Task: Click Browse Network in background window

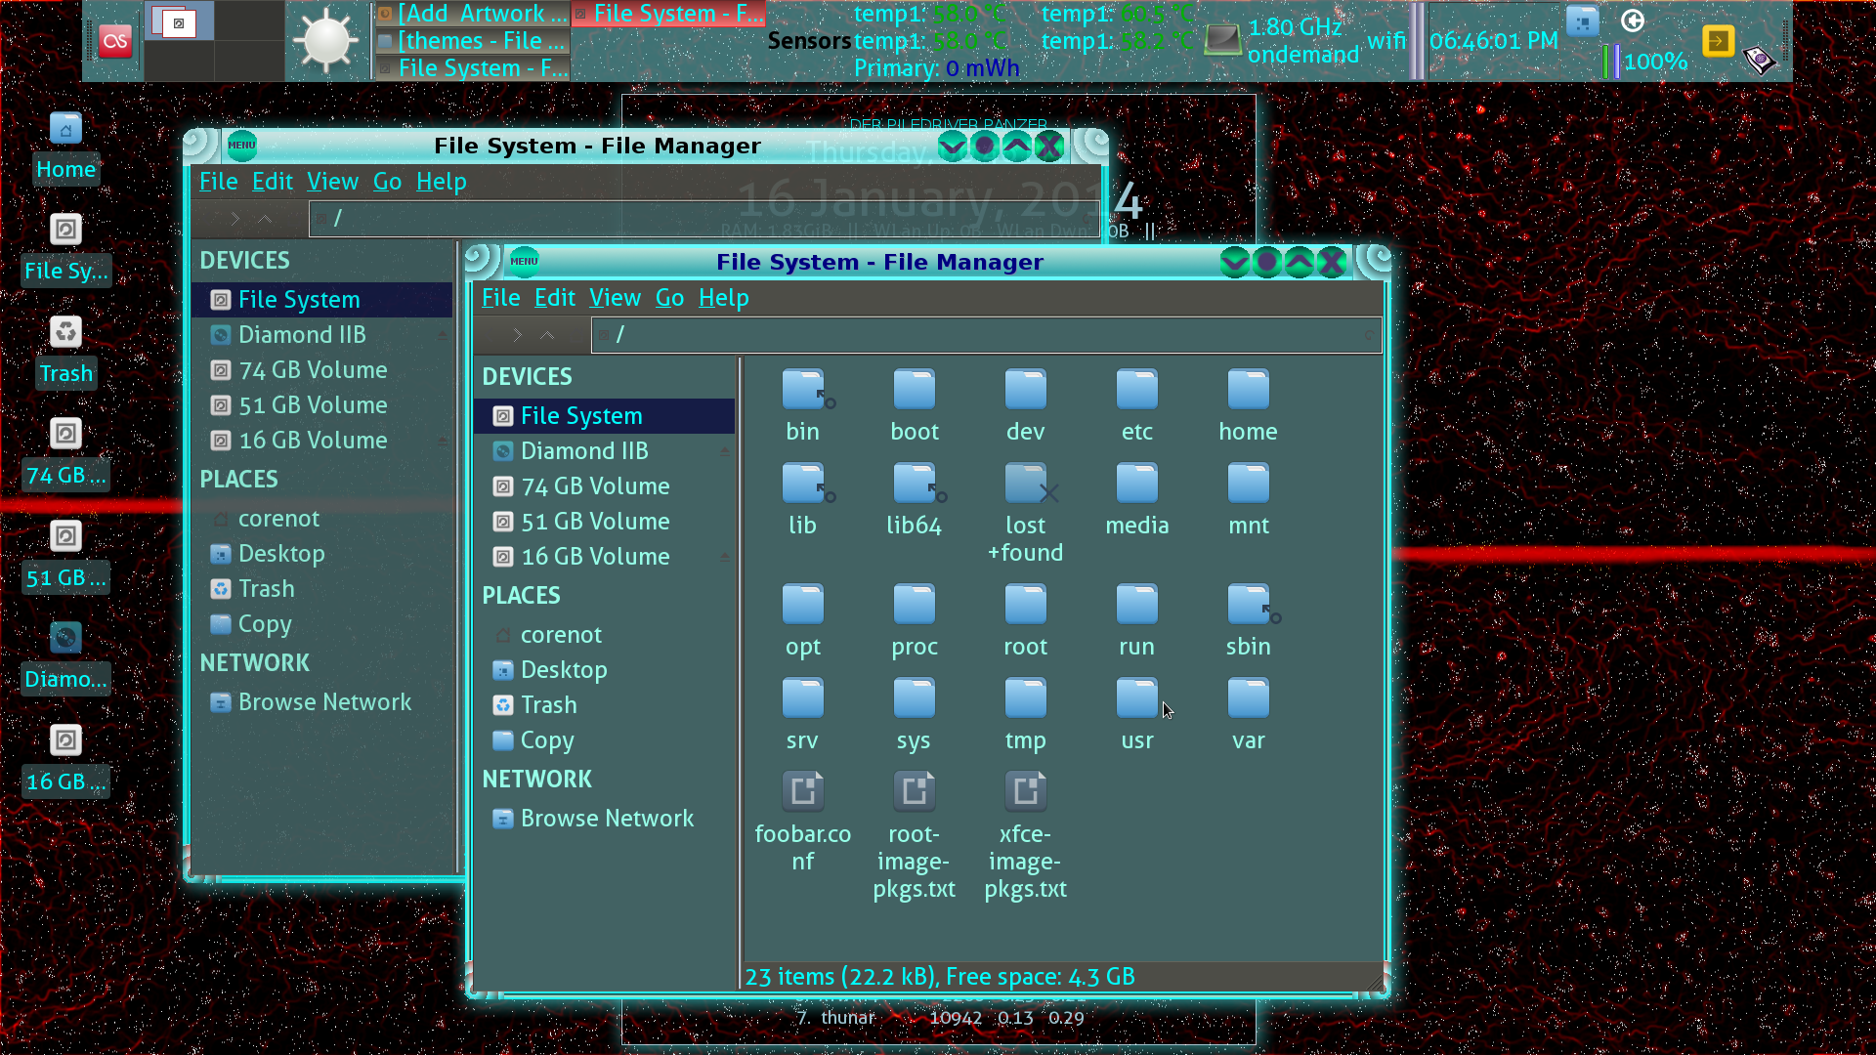Action: 322,702
